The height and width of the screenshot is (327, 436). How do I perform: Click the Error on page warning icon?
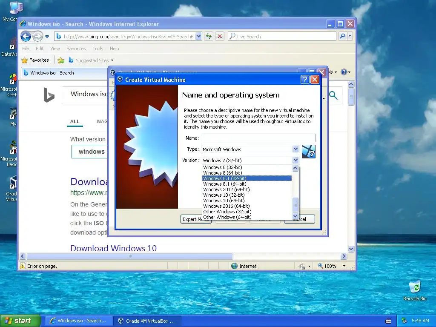click(23, 266)
